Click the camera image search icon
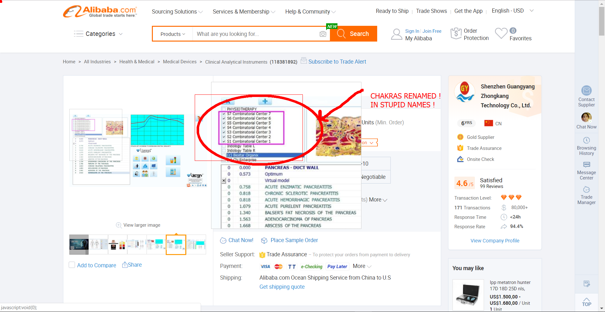 323,34
